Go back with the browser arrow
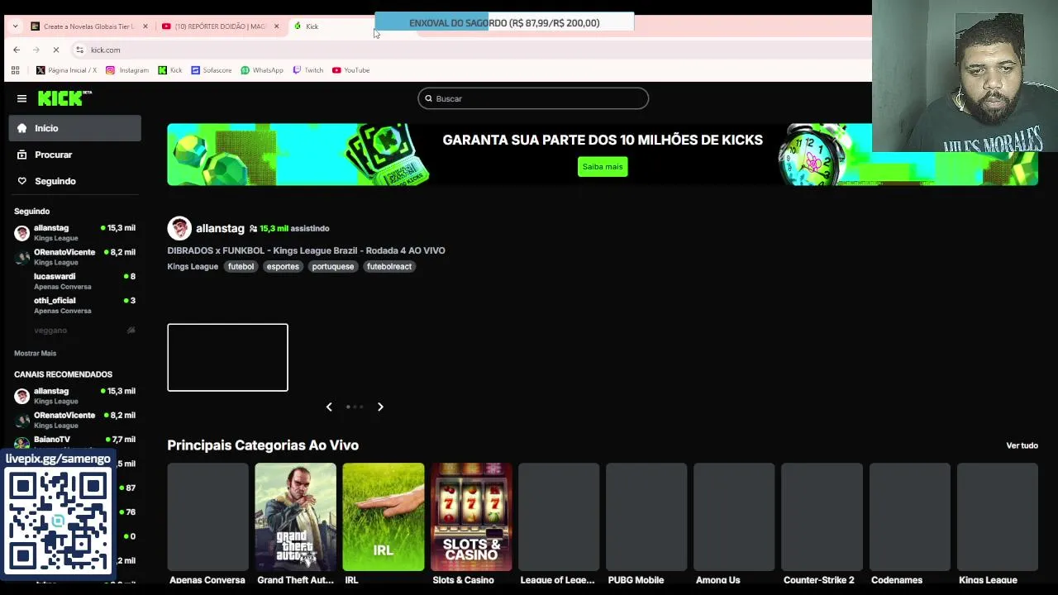This screenshot has height=595, width=1058. coord(17,50)
